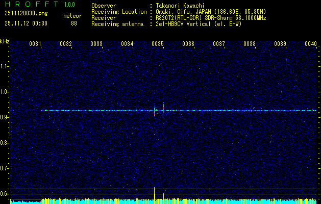
Task: Click time marker 0036
Action: point(188,44)
